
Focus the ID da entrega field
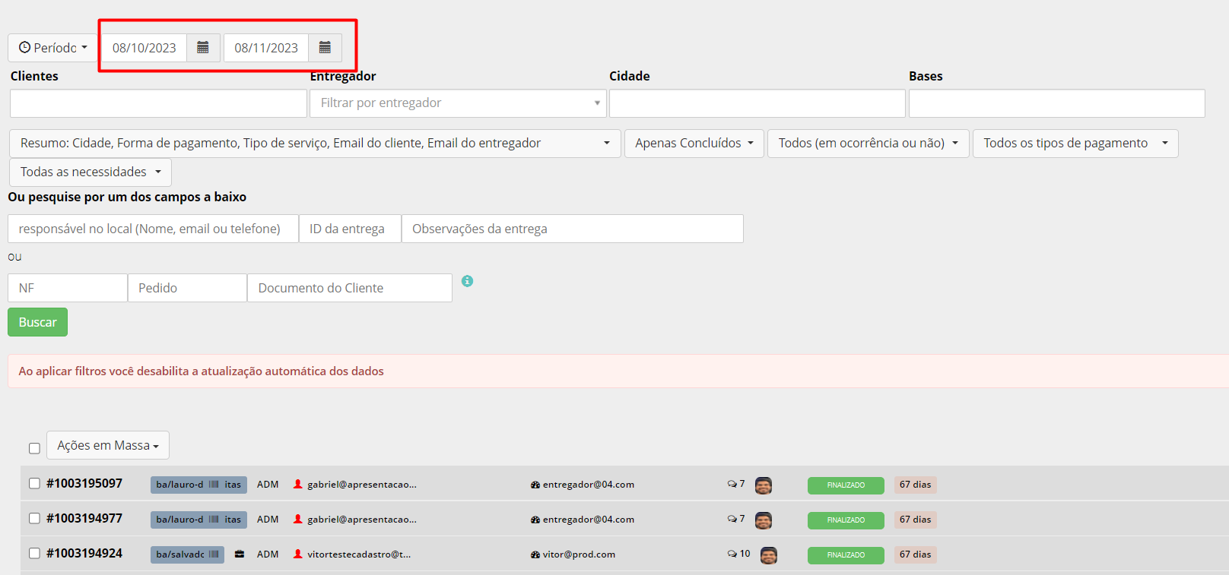click(x=350, y=229)
